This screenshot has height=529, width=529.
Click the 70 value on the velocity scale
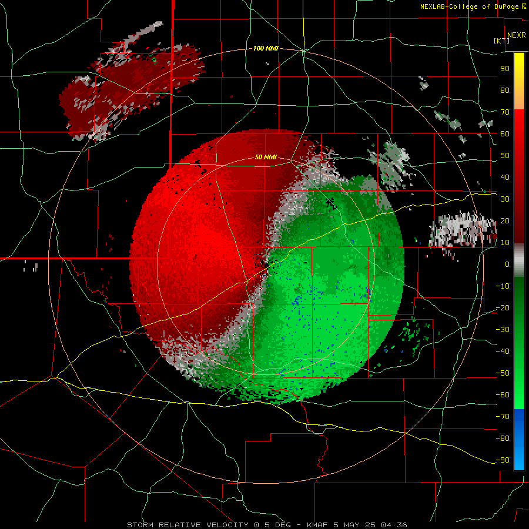[505, 112]
